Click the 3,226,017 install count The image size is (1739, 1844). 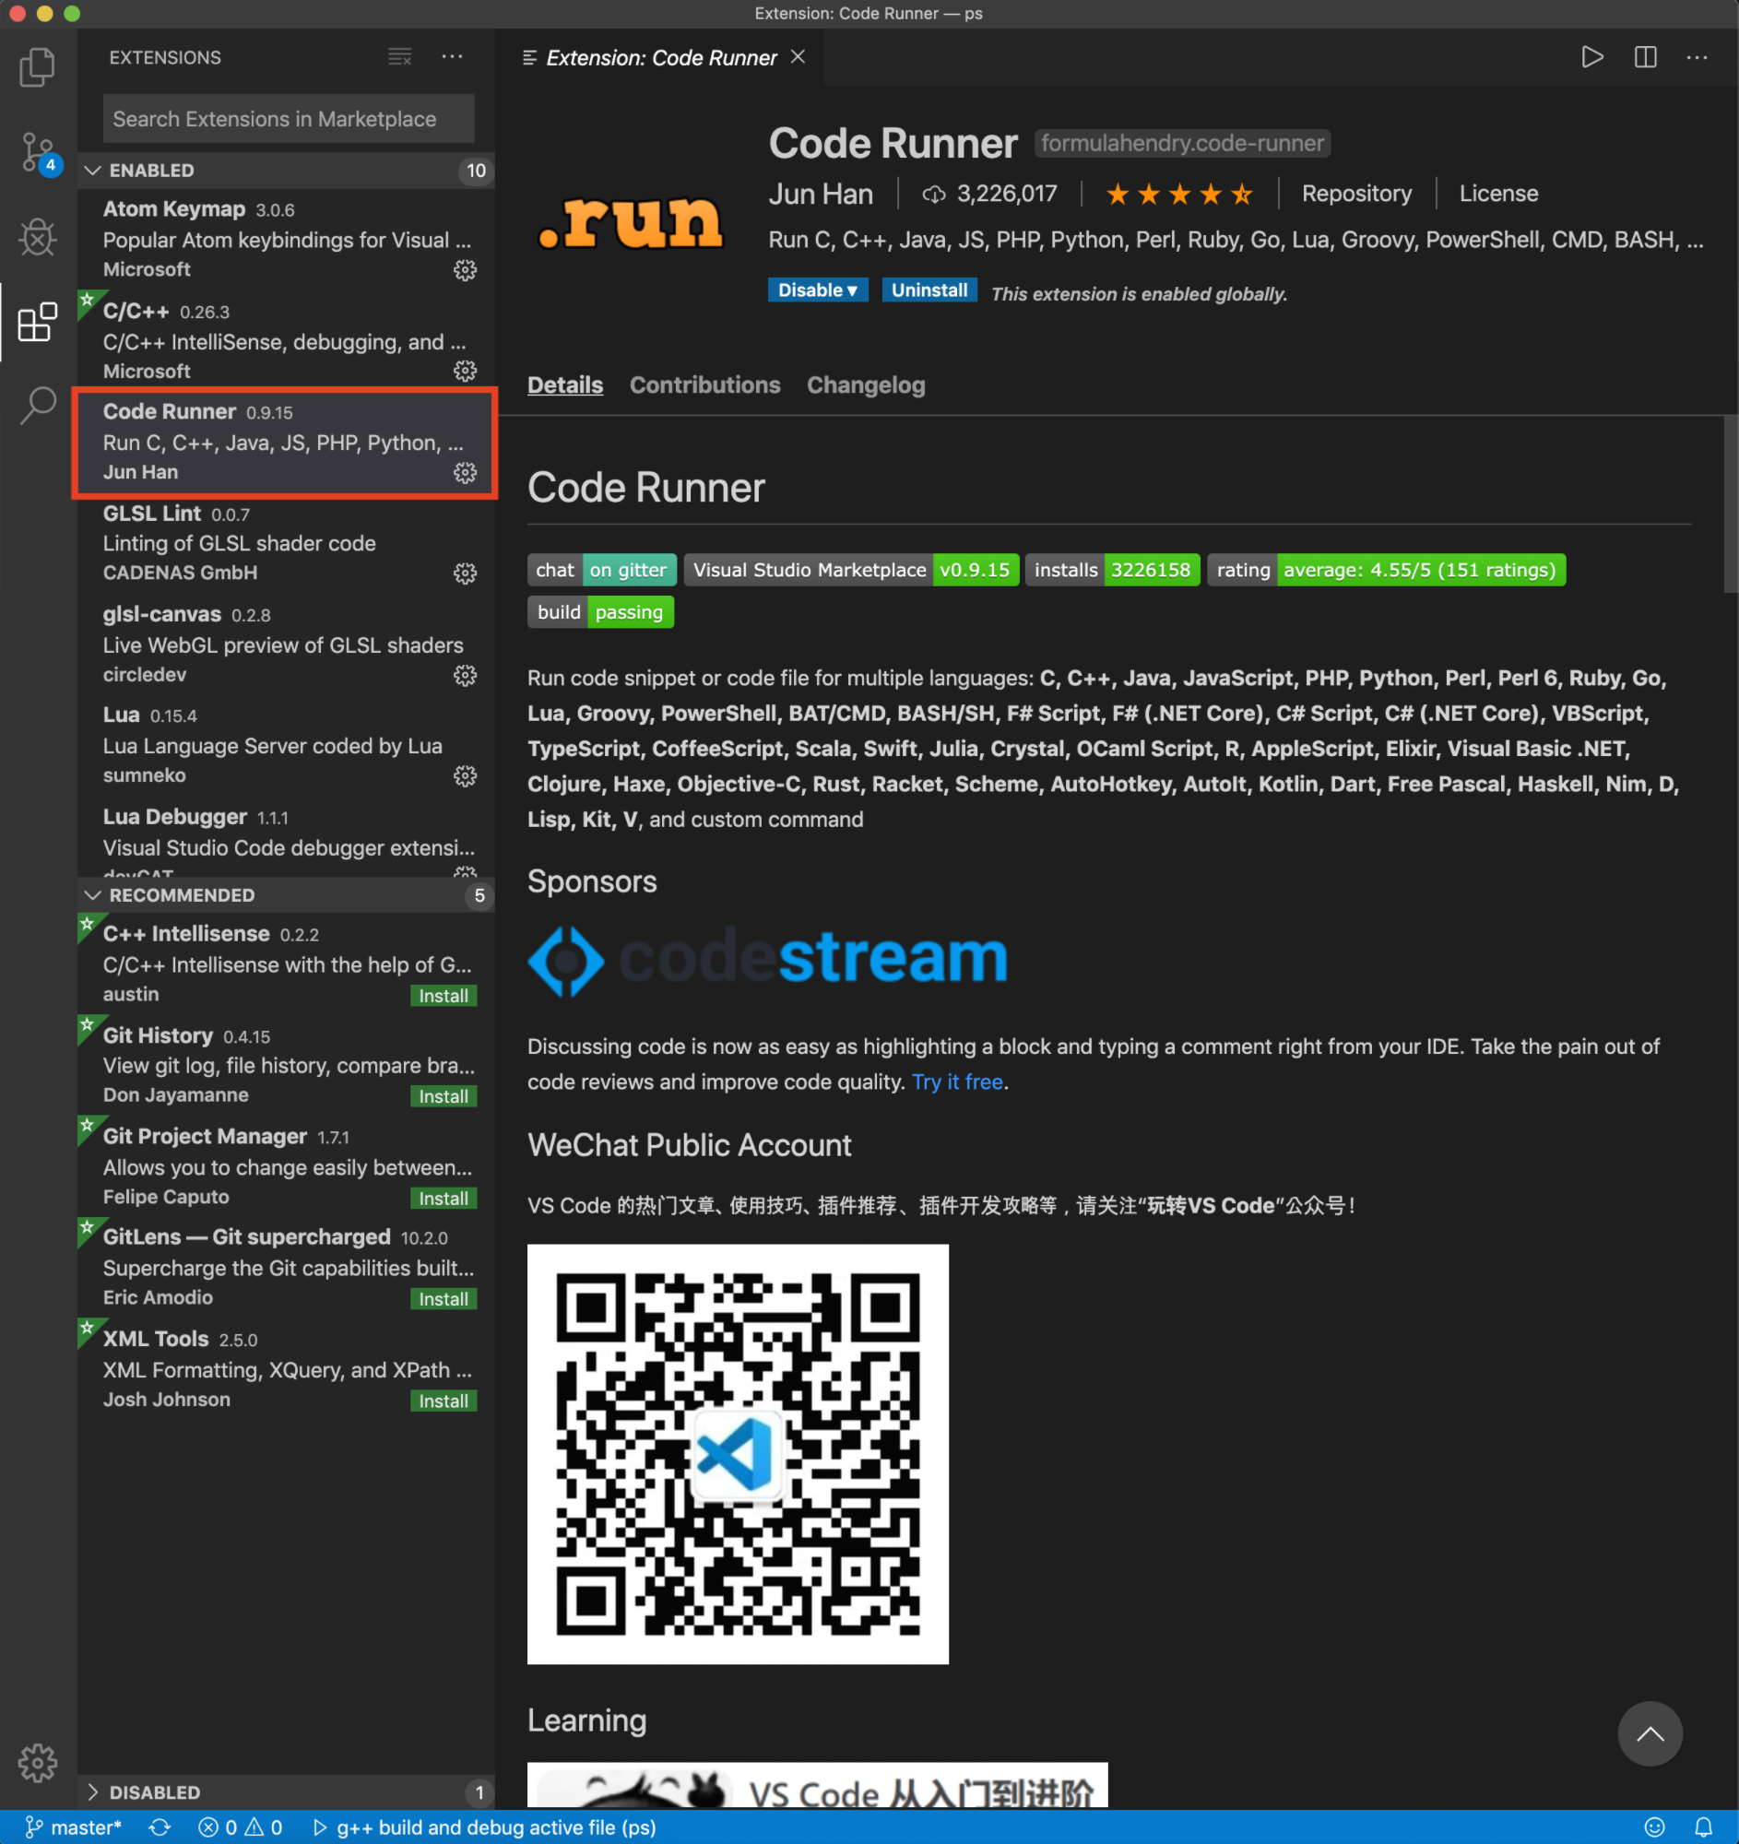(989, 194)
